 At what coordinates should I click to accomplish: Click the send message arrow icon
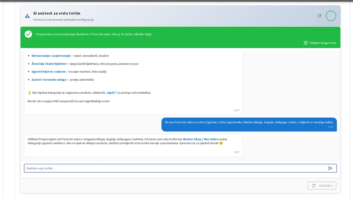(331, 168)
